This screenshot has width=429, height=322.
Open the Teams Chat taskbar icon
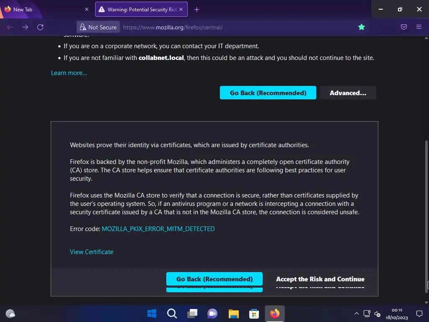coord(212,313)
